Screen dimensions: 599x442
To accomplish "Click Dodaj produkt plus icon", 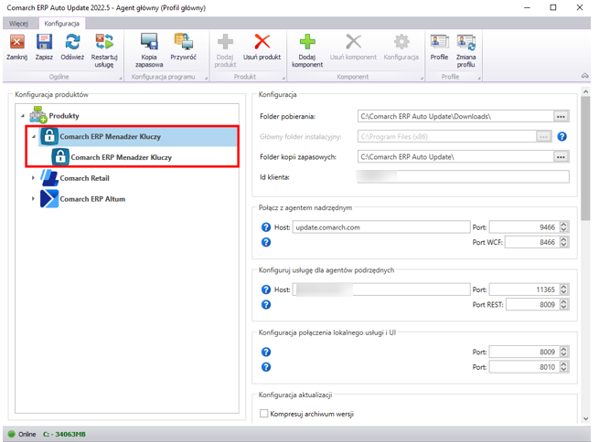I will 225,42.
